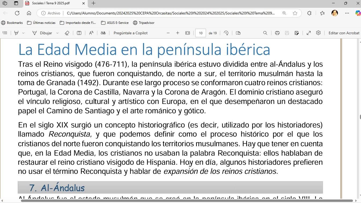The width and height of the screenshot is (361, 203).
Task: Search within the PDF document
Action: click(265, 33)
